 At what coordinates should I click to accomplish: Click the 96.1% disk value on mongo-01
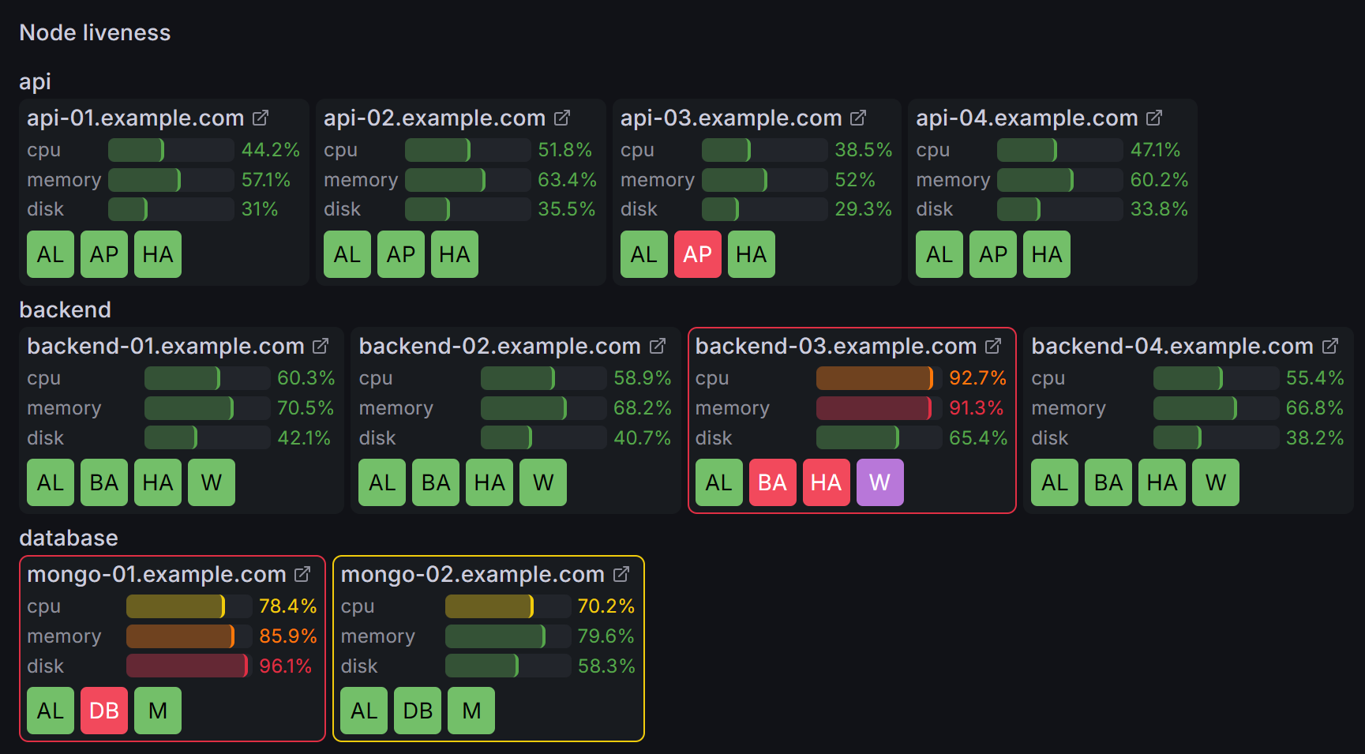[x=286, y=666]
